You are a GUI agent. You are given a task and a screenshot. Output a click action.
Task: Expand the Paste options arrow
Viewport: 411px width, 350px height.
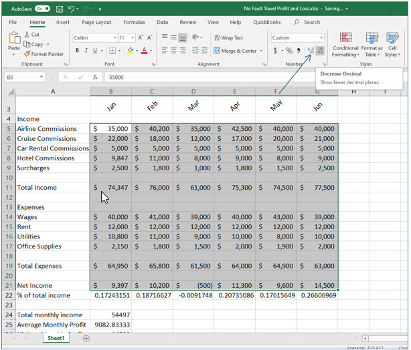[x=13, y=54]
